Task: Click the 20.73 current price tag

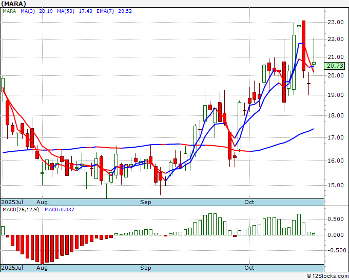Action: click(335, 66)
